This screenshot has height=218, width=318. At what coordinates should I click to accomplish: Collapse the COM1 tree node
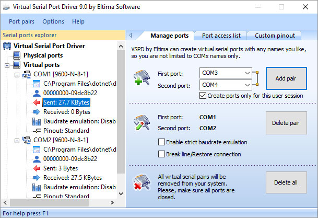(17, 75)
